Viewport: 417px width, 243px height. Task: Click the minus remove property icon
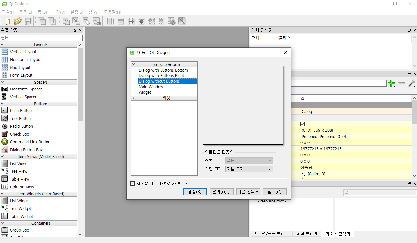pyautogui.click(x=402, y=84)
